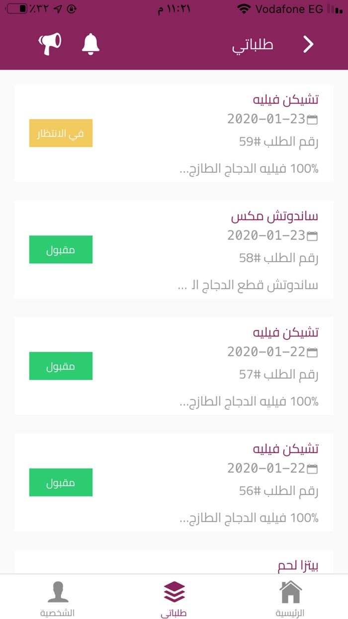Tap calendar icon on order #57
The image size is (348, 619).
313,352
